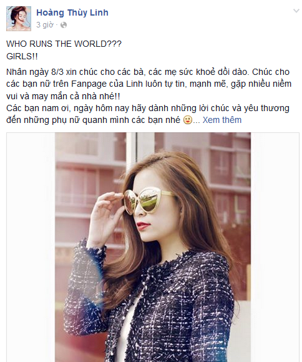Open Hoàng Thùy Linh's profile avatar

(x=19, y=19)
